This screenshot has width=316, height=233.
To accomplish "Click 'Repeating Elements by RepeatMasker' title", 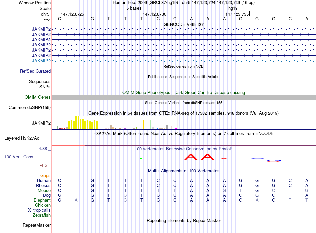I will [184, 220].
